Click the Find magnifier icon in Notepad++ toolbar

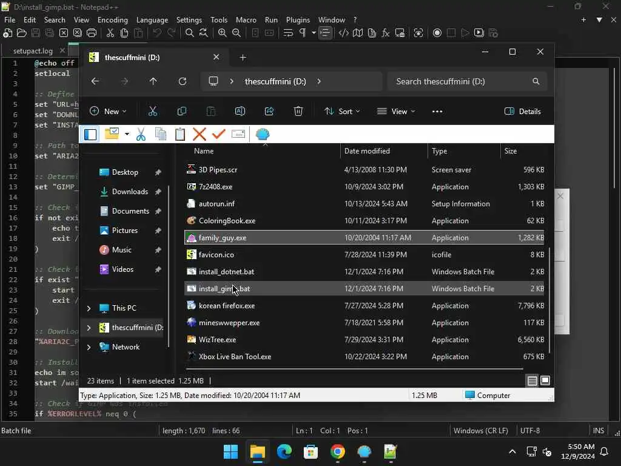pyautogui.click(x=190, y=33)
